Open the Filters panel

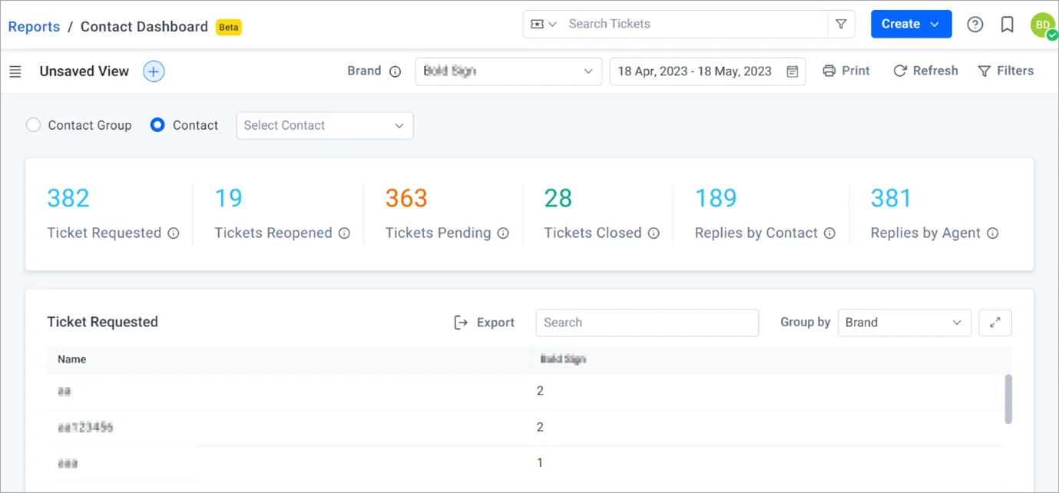(x=1006, y=71)
